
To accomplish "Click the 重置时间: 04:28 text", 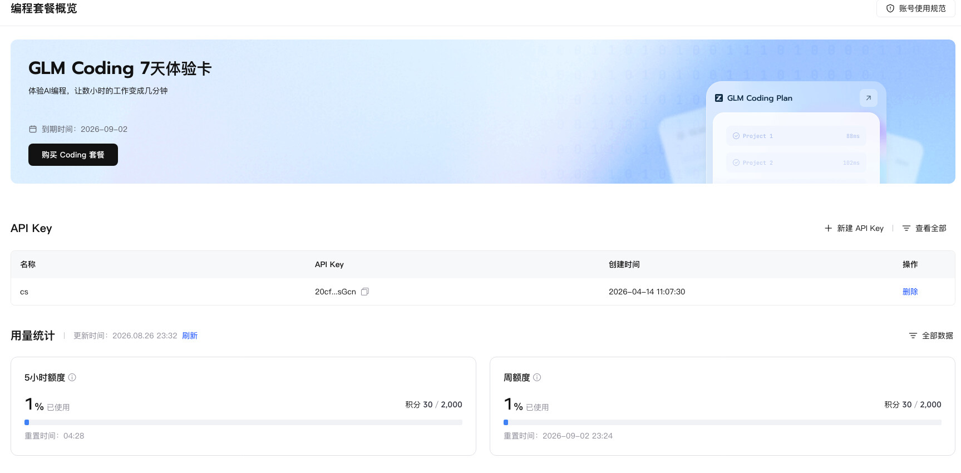I will (55, 436).
